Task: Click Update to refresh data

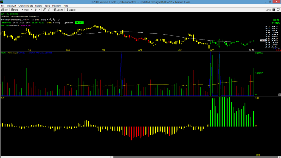Action: (x=58, y=10)
